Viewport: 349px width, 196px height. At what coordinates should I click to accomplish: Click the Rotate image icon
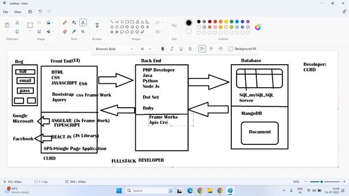pyautogui.click(x=48, y=22)
